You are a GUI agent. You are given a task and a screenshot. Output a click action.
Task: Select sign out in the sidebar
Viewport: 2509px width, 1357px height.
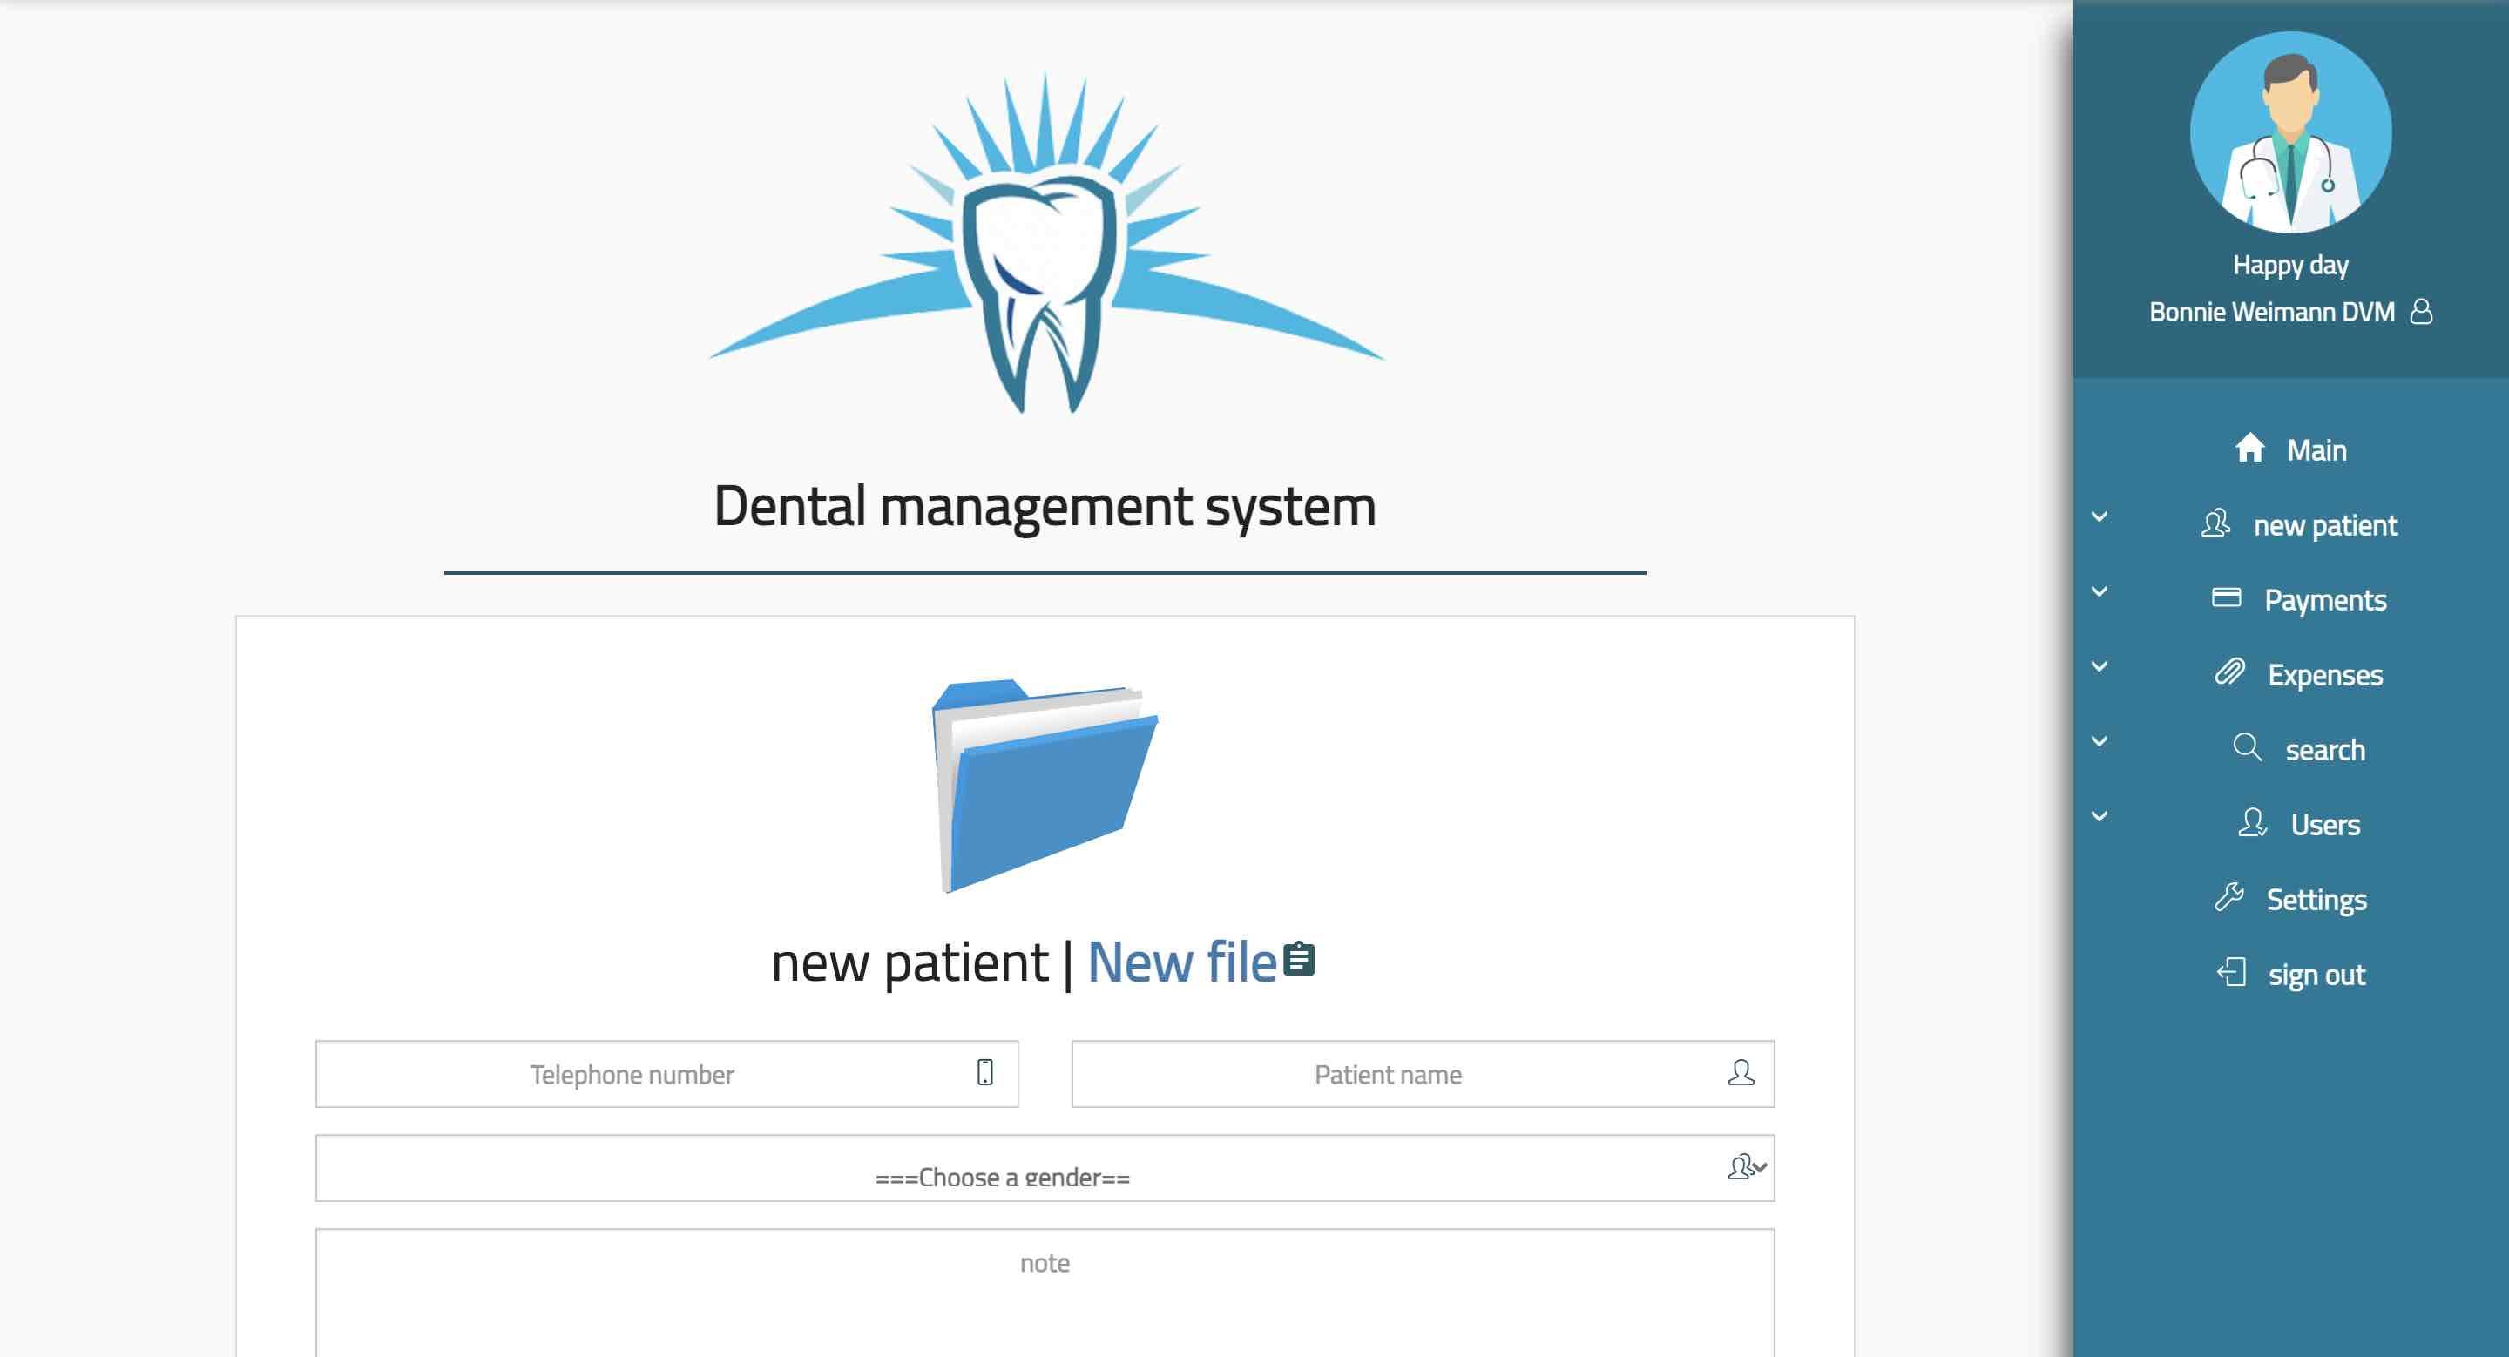[2291, 975]
